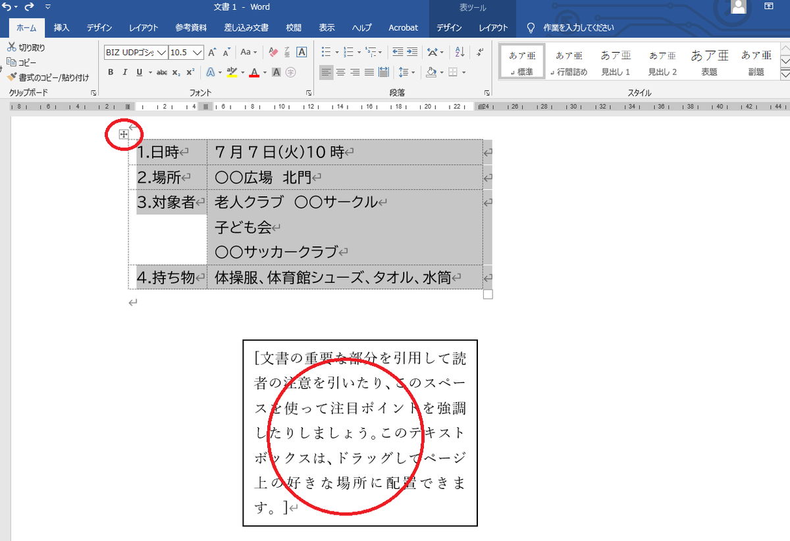Click the bulleted list icon
This screenshot has width=790, height=541.
point(327,52)
